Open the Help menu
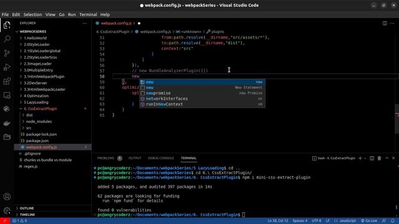Viewport: 399px width, 224px height. pos(105,14)
